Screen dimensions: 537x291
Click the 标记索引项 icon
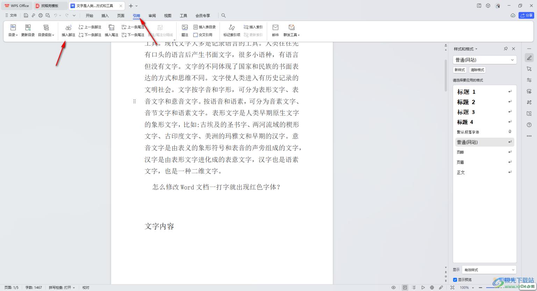click(x=232, y=28)
